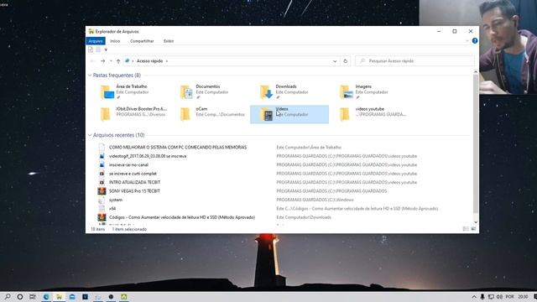Collapse the Pastas frequentes section

[x=90, y=75]
